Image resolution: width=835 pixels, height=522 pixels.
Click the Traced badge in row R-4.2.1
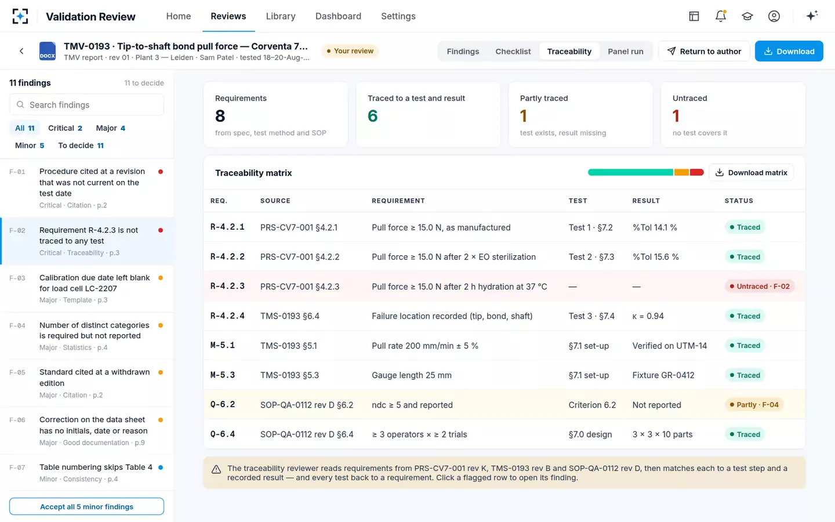[745, 227]
